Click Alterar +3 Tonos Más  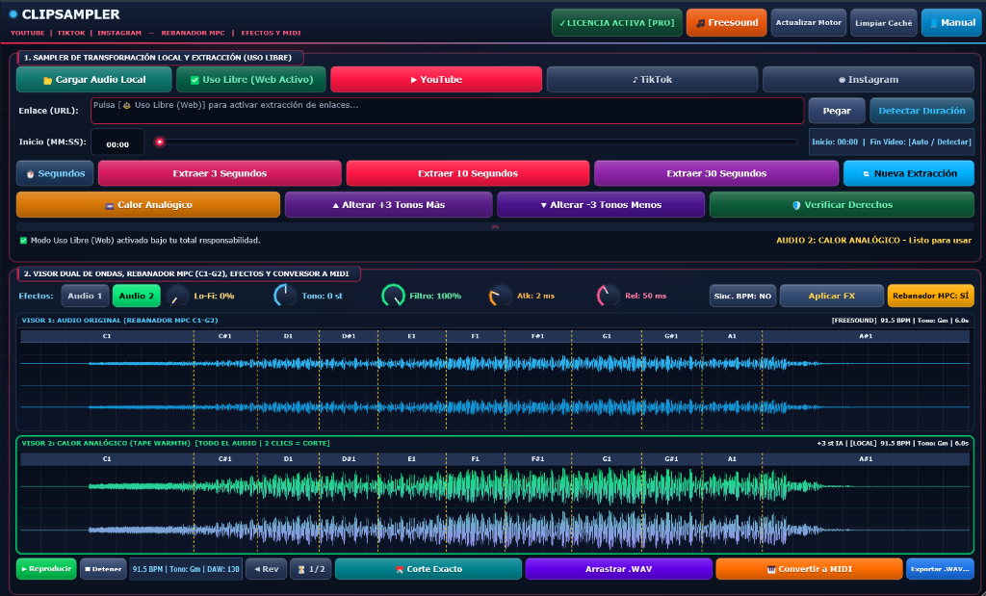pyautogui.click(x=389, y=205)
